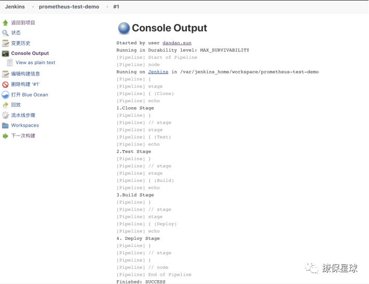This screenshot has width=369, height=284.
Task: Expand the arrow after prometheus-test-demo breadcrumb
Action: [107, 7]
